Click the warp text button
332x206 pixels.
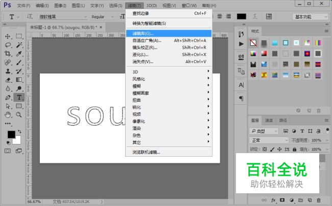(x=255, y=16)
